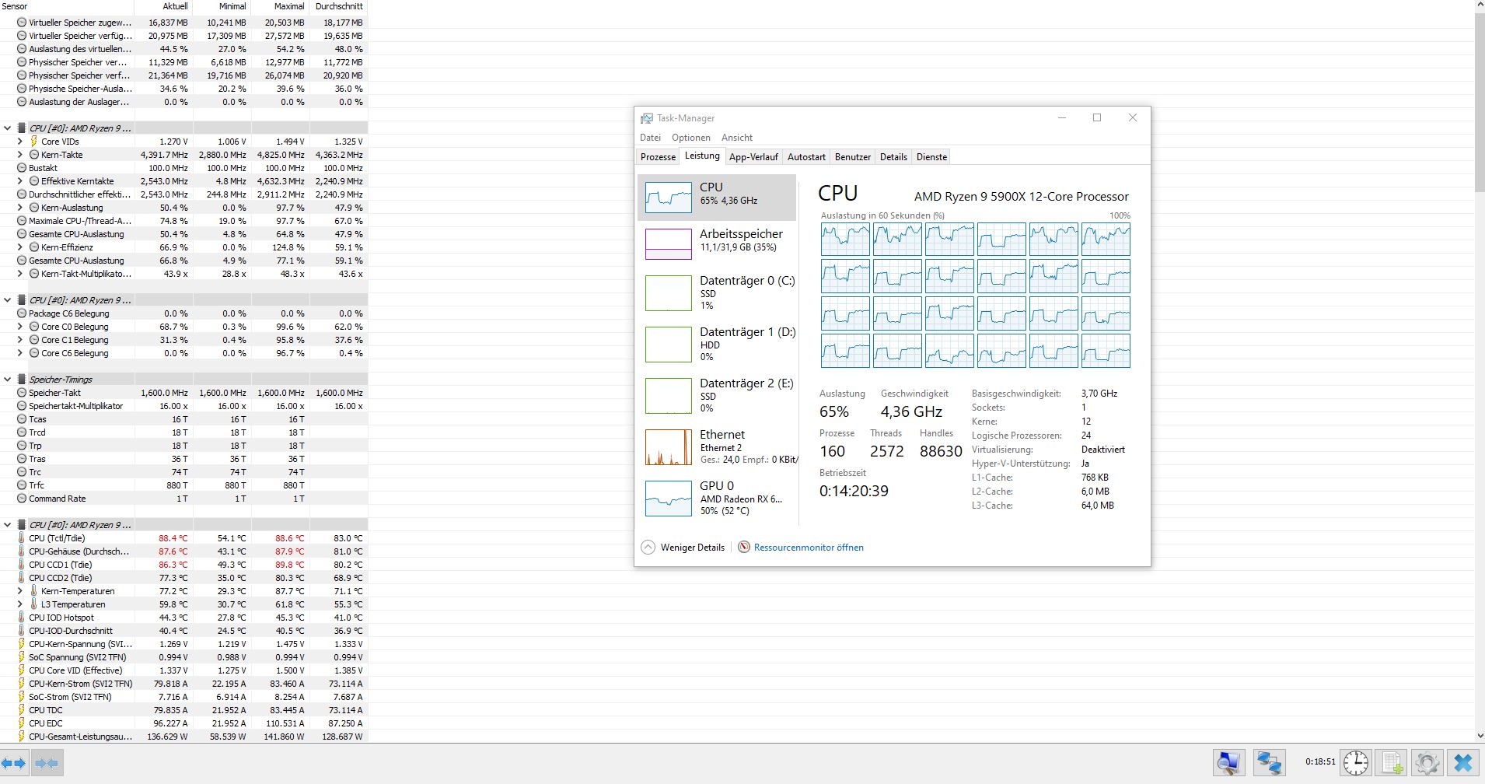This screenshot has height=784, width=1485.
Task: Click the lightning icon beside CPU TDC
Action: [22, 710]
